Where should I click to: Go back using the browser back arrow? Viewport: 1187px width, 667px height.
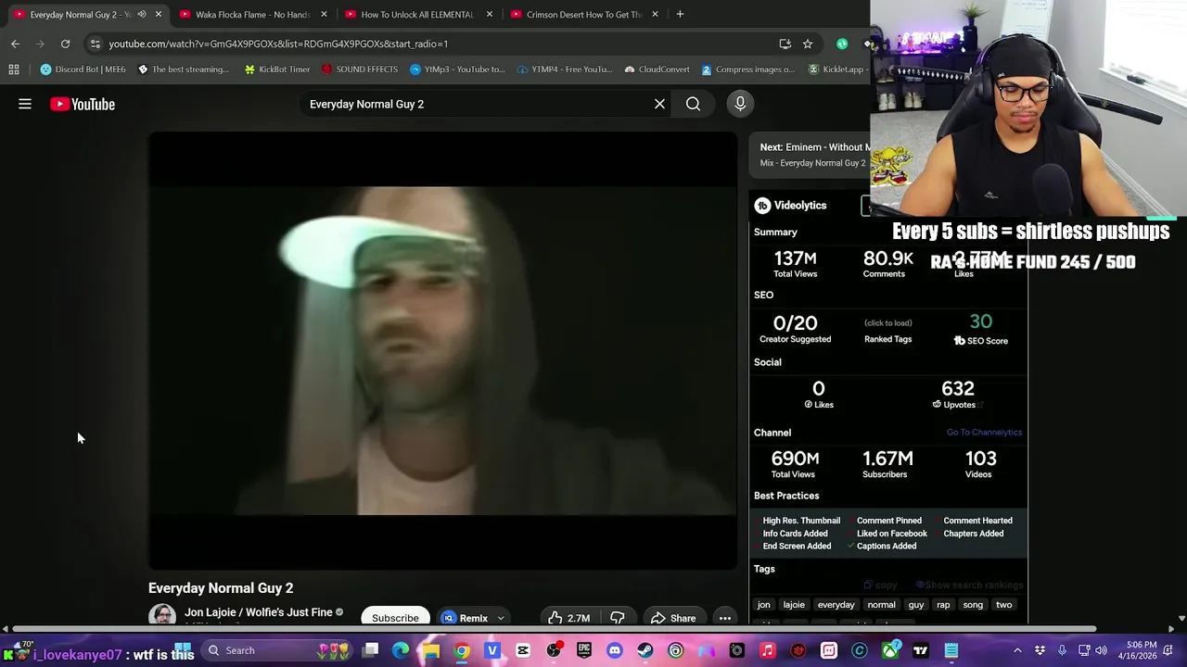tap(15, 44)
